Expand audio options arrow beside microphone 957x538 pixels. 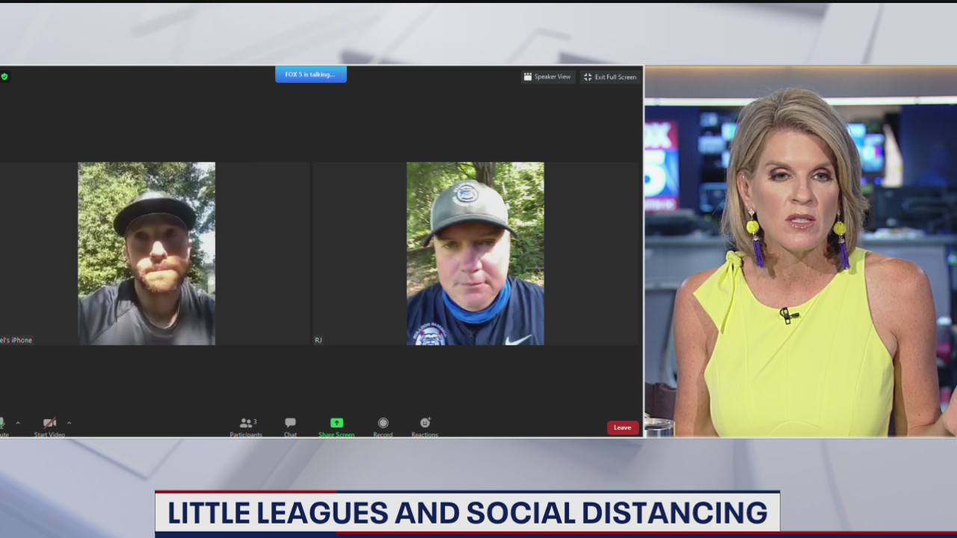point(18,423)
